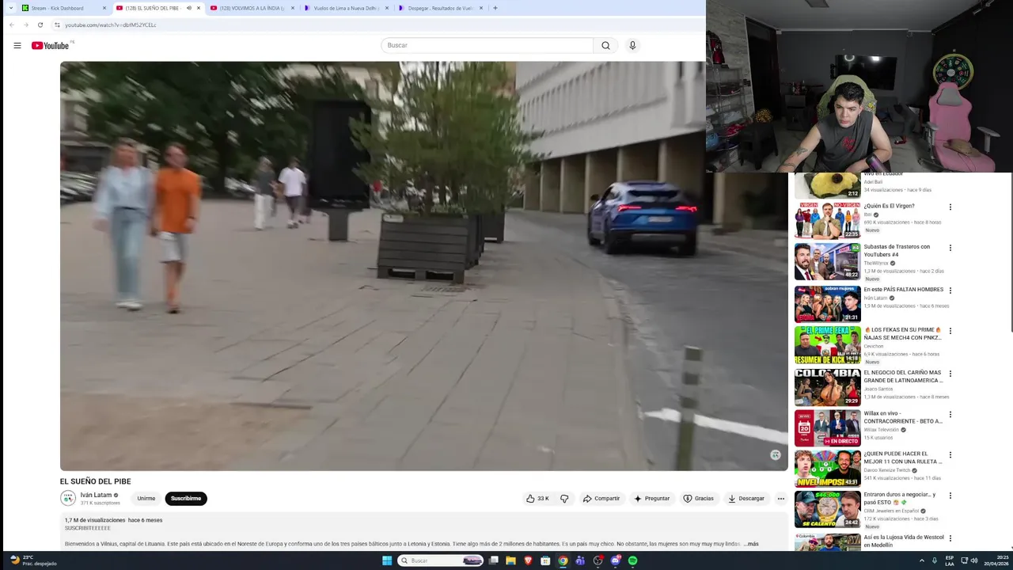Click the main video player area
Viewport: 1013px width, 570px height.
(x=423, y=266)
